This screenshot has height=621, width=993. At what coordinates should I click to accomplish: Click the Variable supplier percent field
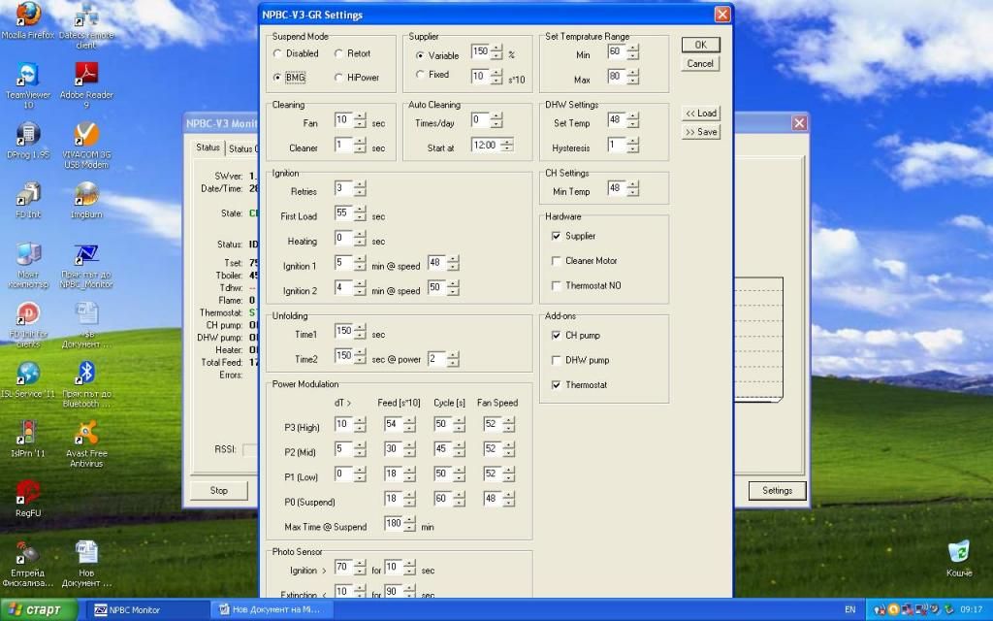[481, 52]
